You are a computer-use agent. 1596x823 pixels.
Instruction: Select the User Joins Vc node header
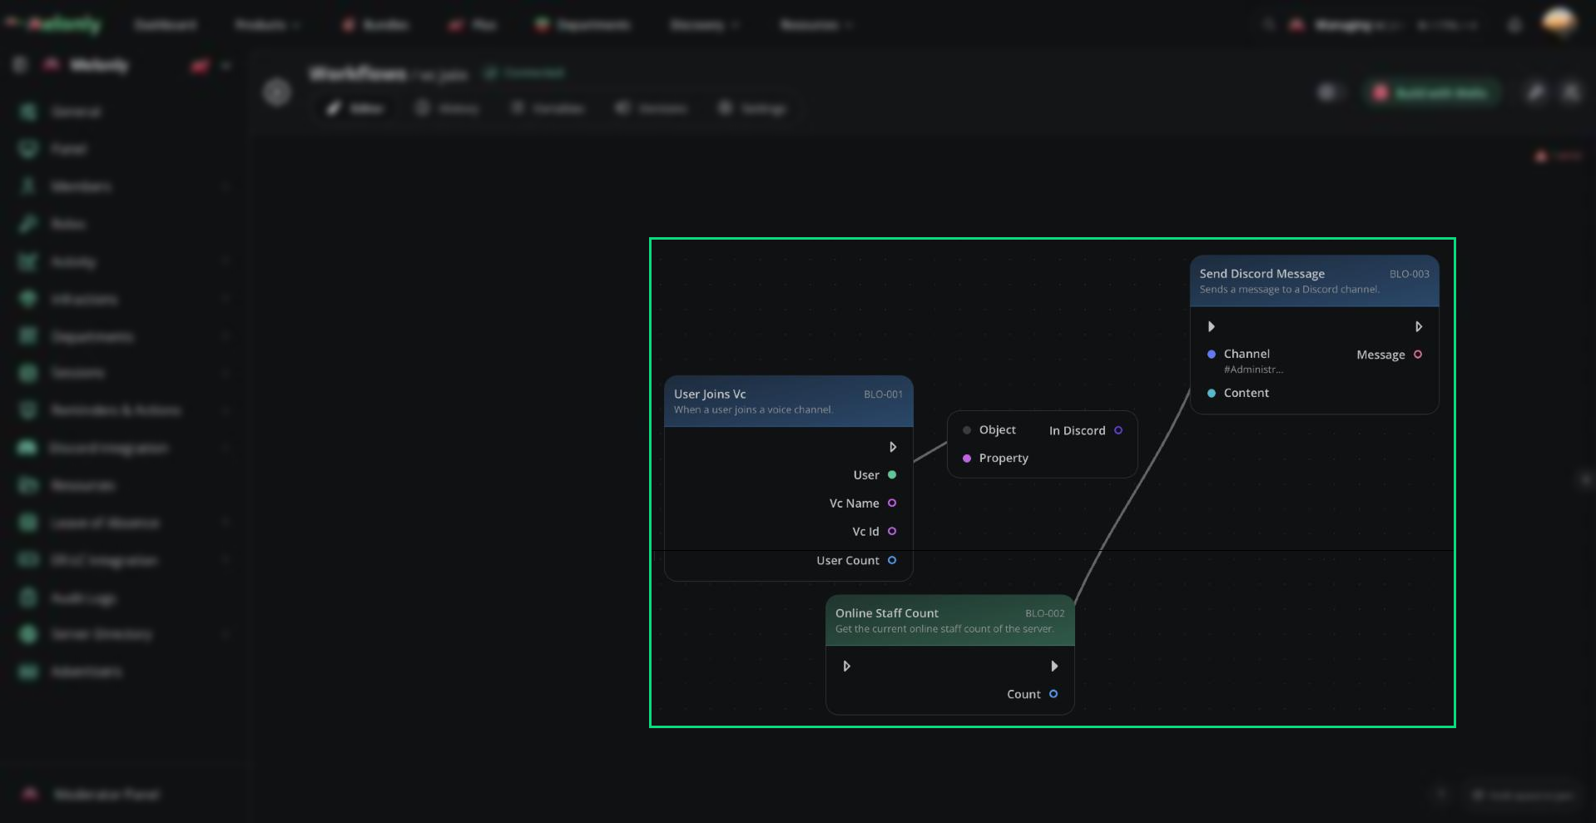tap(789, 401)
